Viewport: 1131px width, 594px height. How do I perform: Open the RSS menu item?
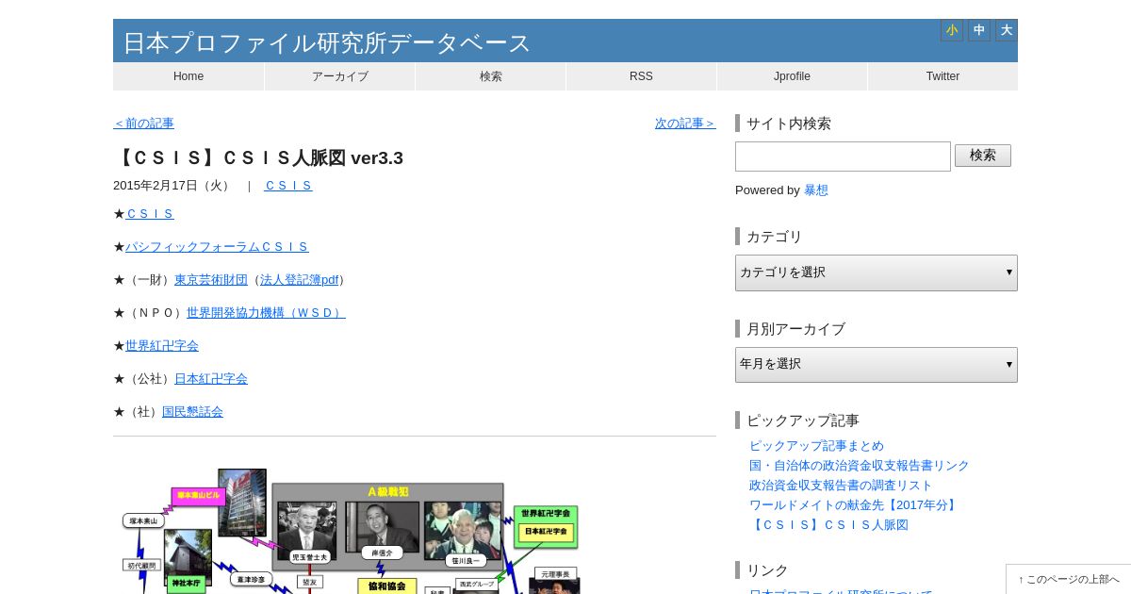(641, 76)
